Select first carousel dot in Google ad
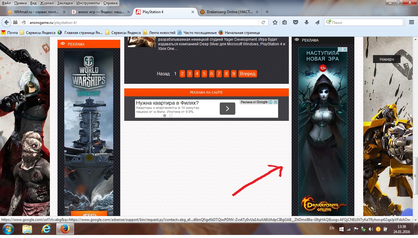The height and width of the screenshot is (238, 418). 165,116
